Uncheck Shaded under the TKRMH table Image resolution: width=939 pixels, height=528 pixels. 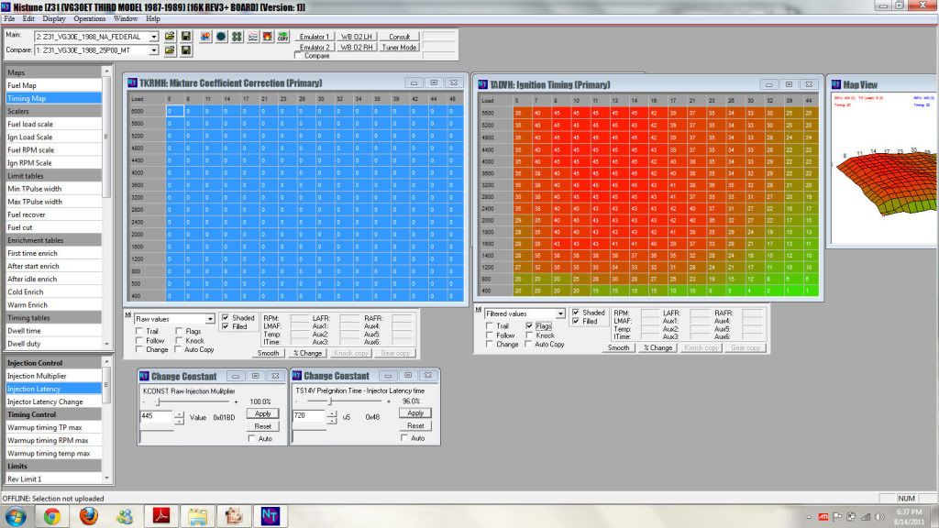(226, 318)
